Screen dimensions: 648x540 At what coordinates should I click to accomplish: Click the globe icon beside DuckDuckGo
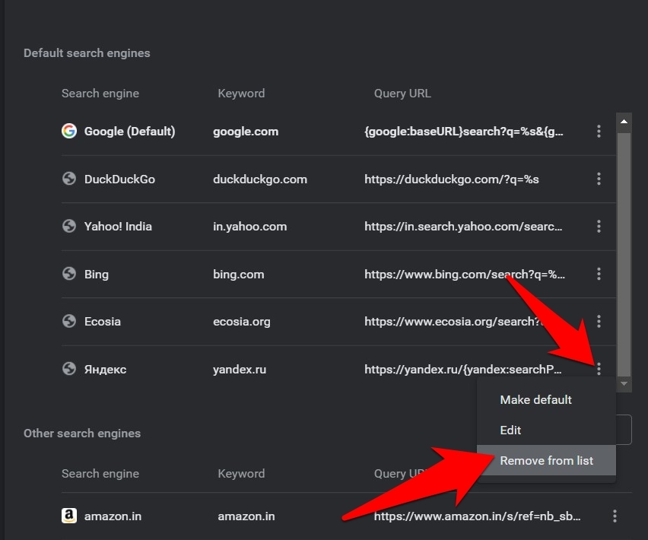point(69,179)
